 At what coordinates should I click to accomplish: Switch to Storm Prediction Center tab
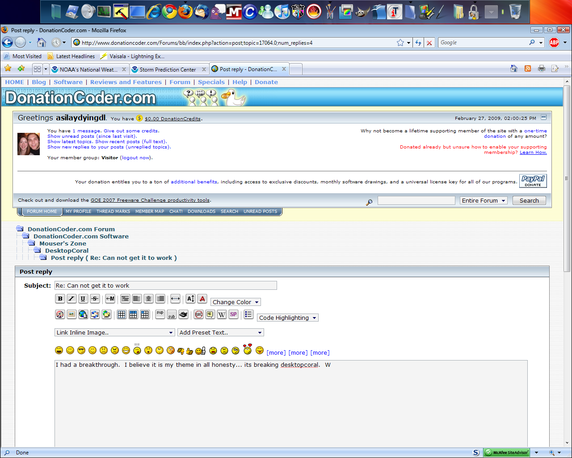(168, 69)
